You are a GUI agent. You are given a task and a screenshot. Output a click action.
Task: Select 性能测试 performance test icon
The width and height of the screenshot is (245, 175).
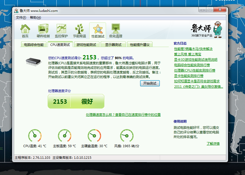pyautogui.click(x=98, y=31)
